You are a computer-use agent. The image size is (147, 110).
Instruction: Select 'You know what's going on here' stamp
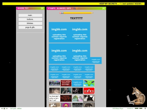[54, 98]
